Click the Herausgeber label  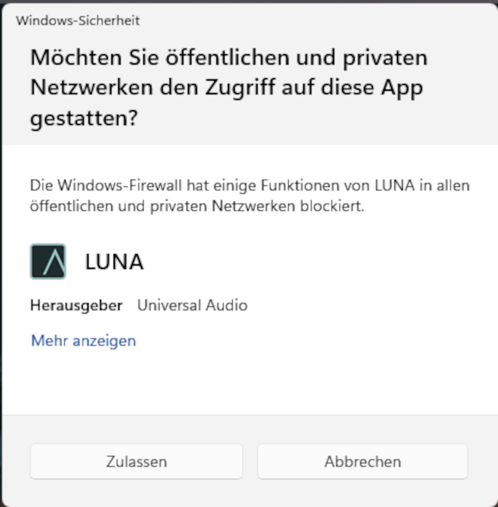coord(76,305)
